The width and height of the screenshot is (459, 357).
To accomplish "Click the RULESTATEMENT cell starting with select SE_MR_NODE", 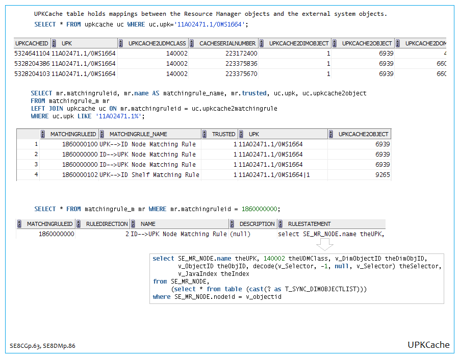I will click(x=330, y=234).
